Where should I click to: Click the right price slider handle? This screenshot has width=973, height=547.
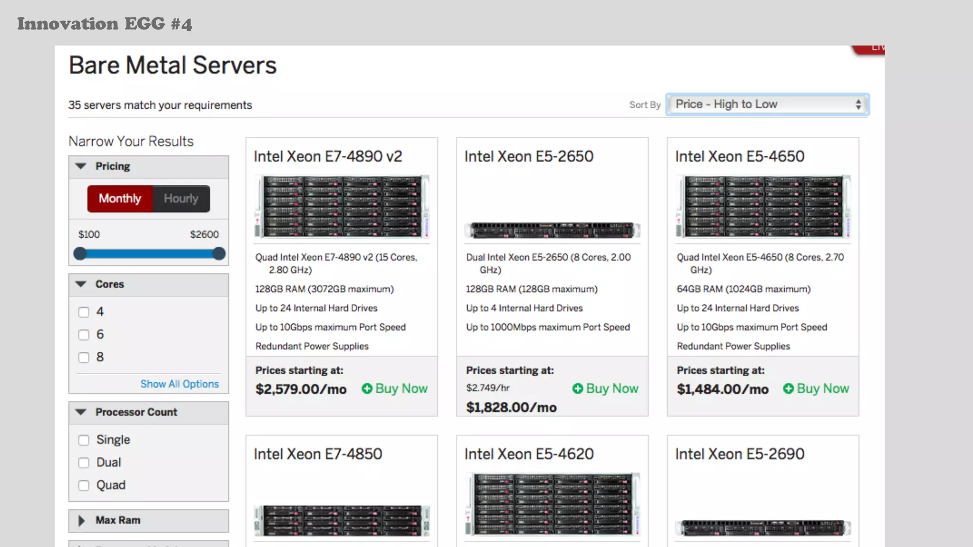219,254
